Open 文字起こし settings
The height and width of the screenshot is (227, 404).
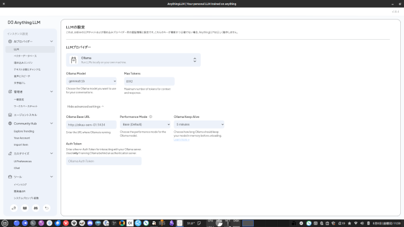(20, 83)
